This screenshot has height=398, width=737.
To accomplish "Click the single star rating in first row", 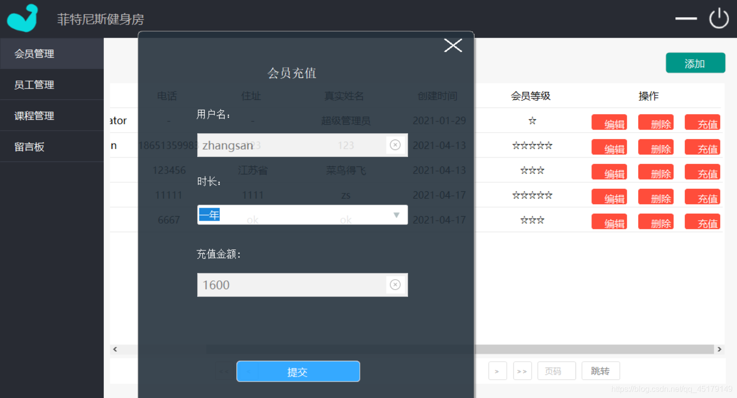I will [x=532, y=121].
